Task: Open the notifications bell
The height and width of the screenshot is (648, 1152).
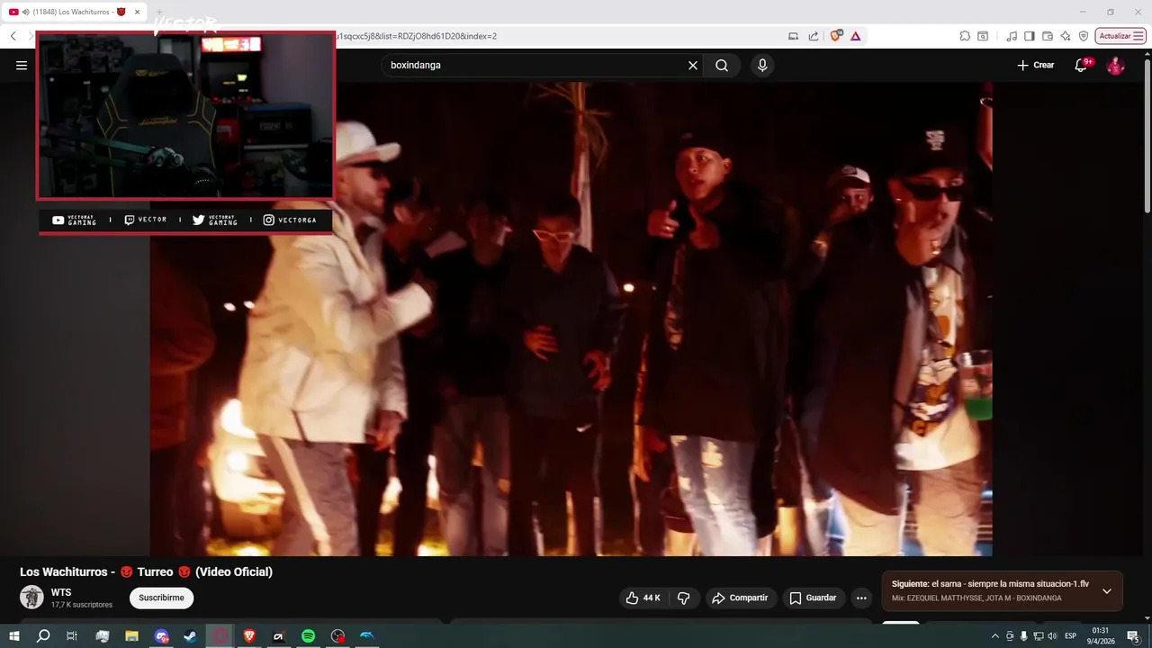Action: coord(1082,65)
